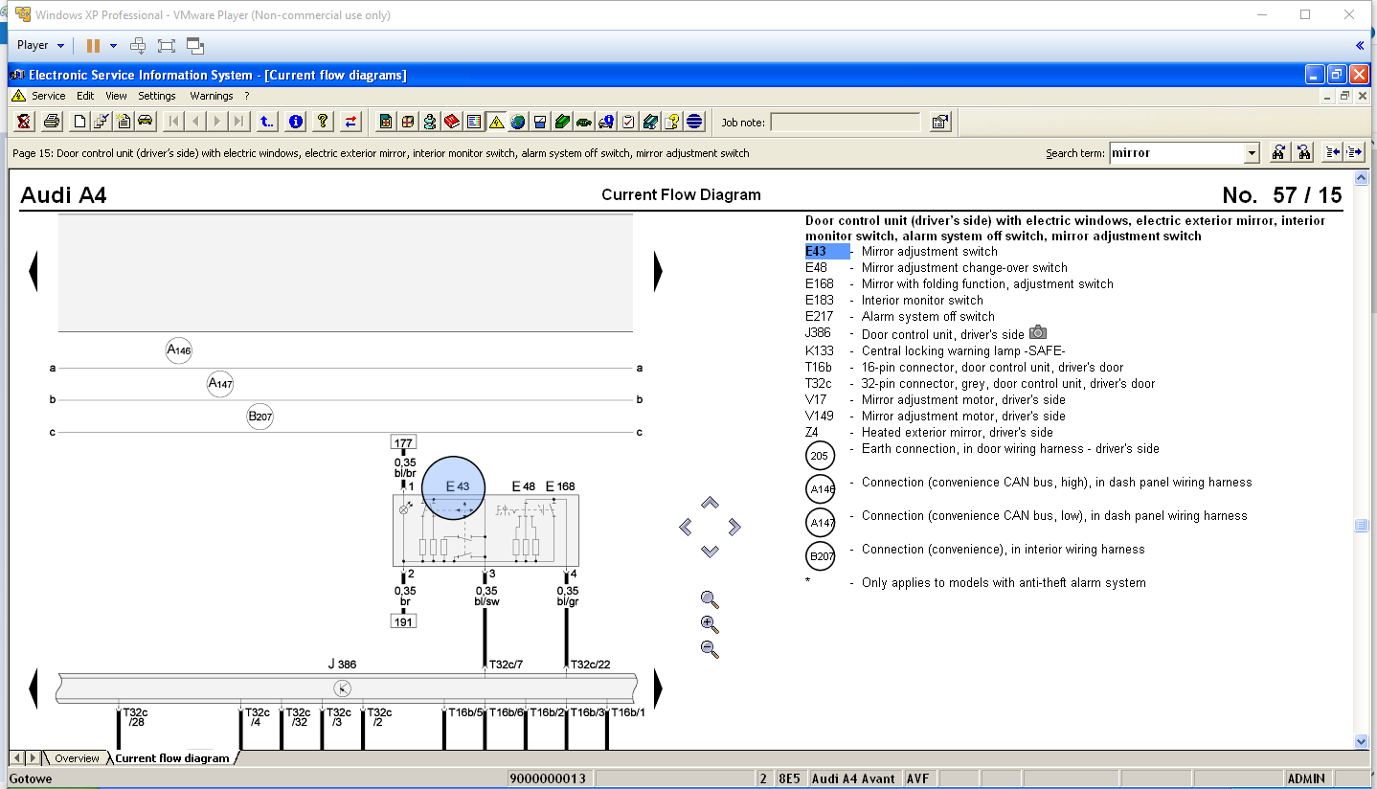Toggle the yellow warning triangle toolbar button
This screenshot has width=1377, height=789.
tap(496, 122)
